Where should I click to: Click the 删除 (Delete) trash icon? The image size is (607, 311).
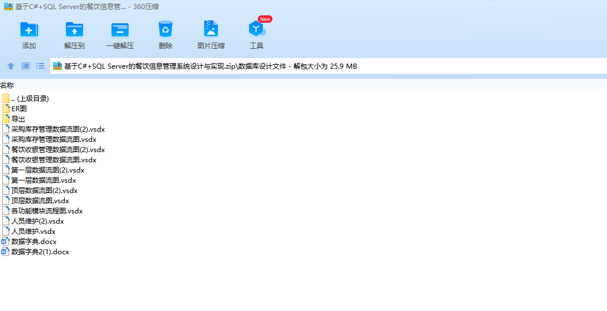pos(166,29)
